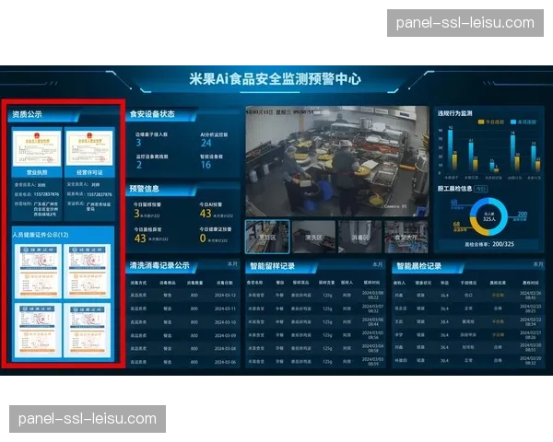
Task: Click the sample record dated 2024/03/08 08:22
Action: point(315,295)
